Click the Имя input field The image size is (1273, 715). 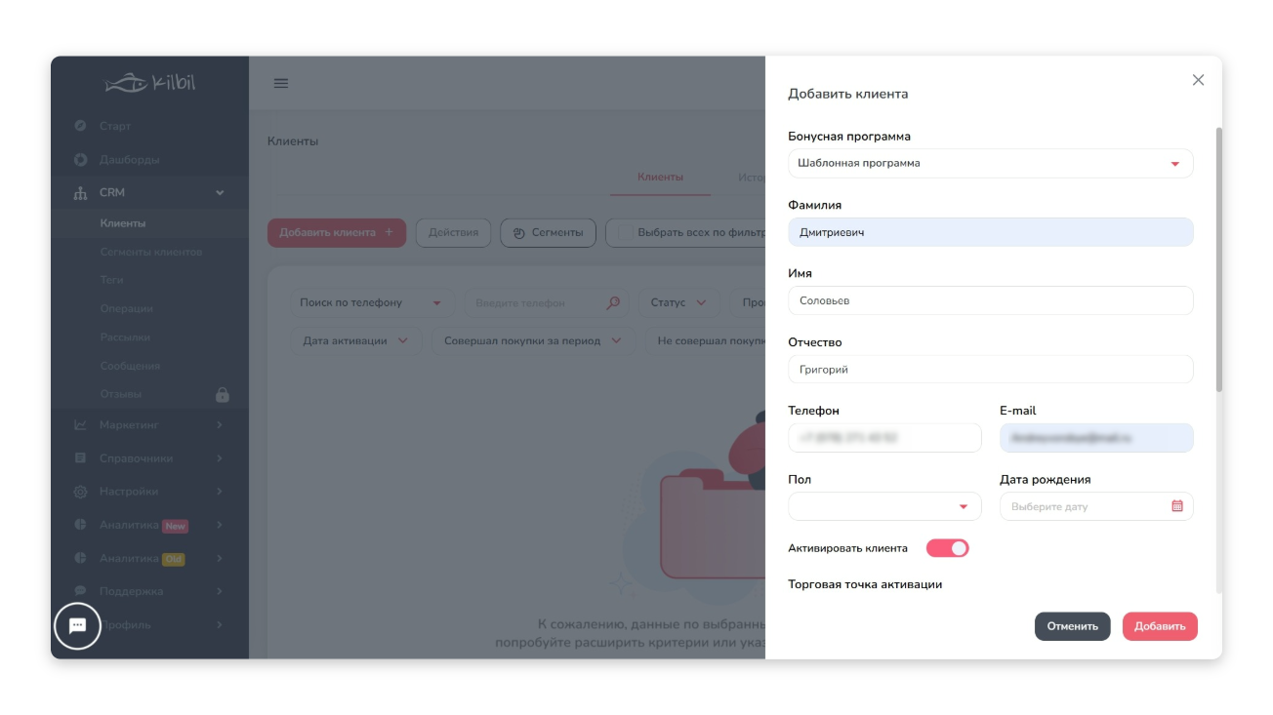pyautogui.click(x=990, y=300)
